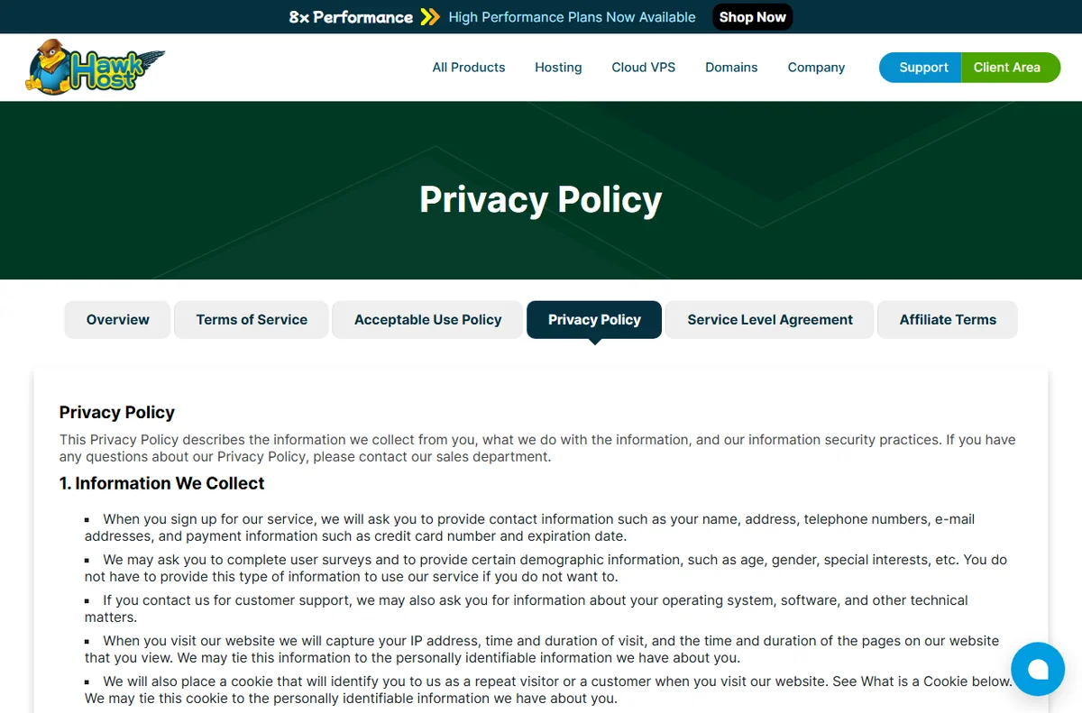Switch to the Affiliate Terms tab
This screenshot has height=713, width=1082.
point(948,320)
